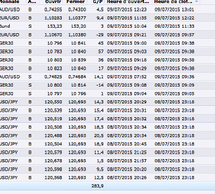
Task: Select the G/P value 20,5
Action: (99, 136)
